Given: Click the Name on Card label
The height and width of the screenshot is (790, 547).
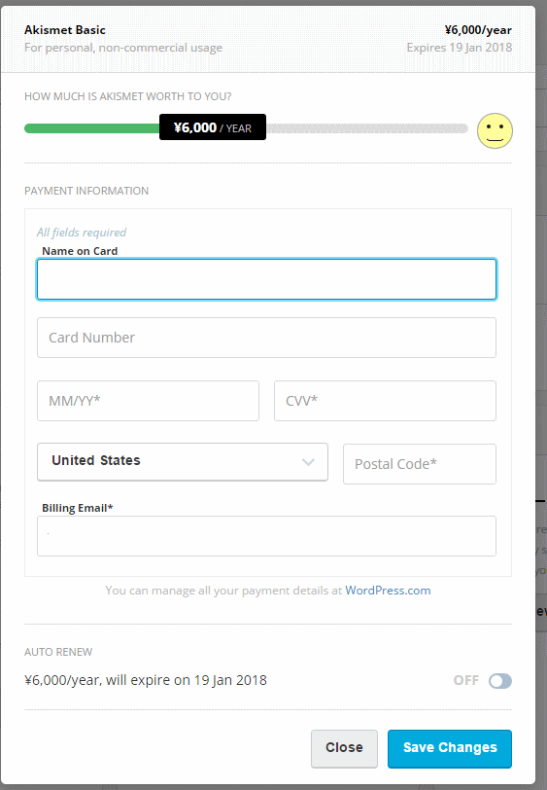Looking at the screenshot, I should coord(80,251).
